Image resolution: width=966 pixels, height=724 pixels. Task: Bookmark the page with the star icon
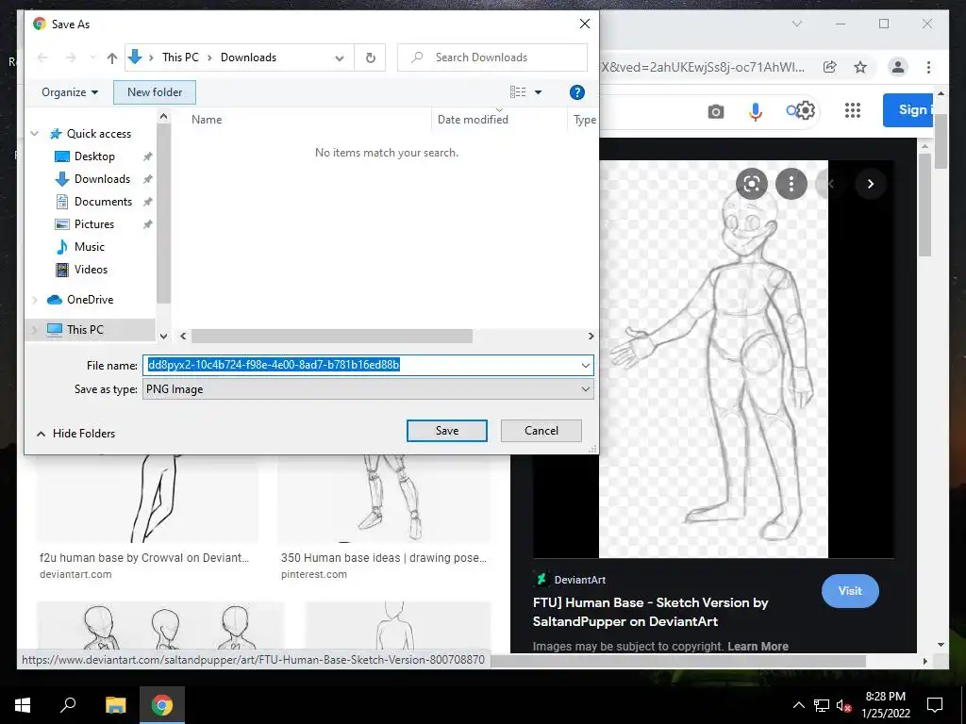click(x=860, y=67)
